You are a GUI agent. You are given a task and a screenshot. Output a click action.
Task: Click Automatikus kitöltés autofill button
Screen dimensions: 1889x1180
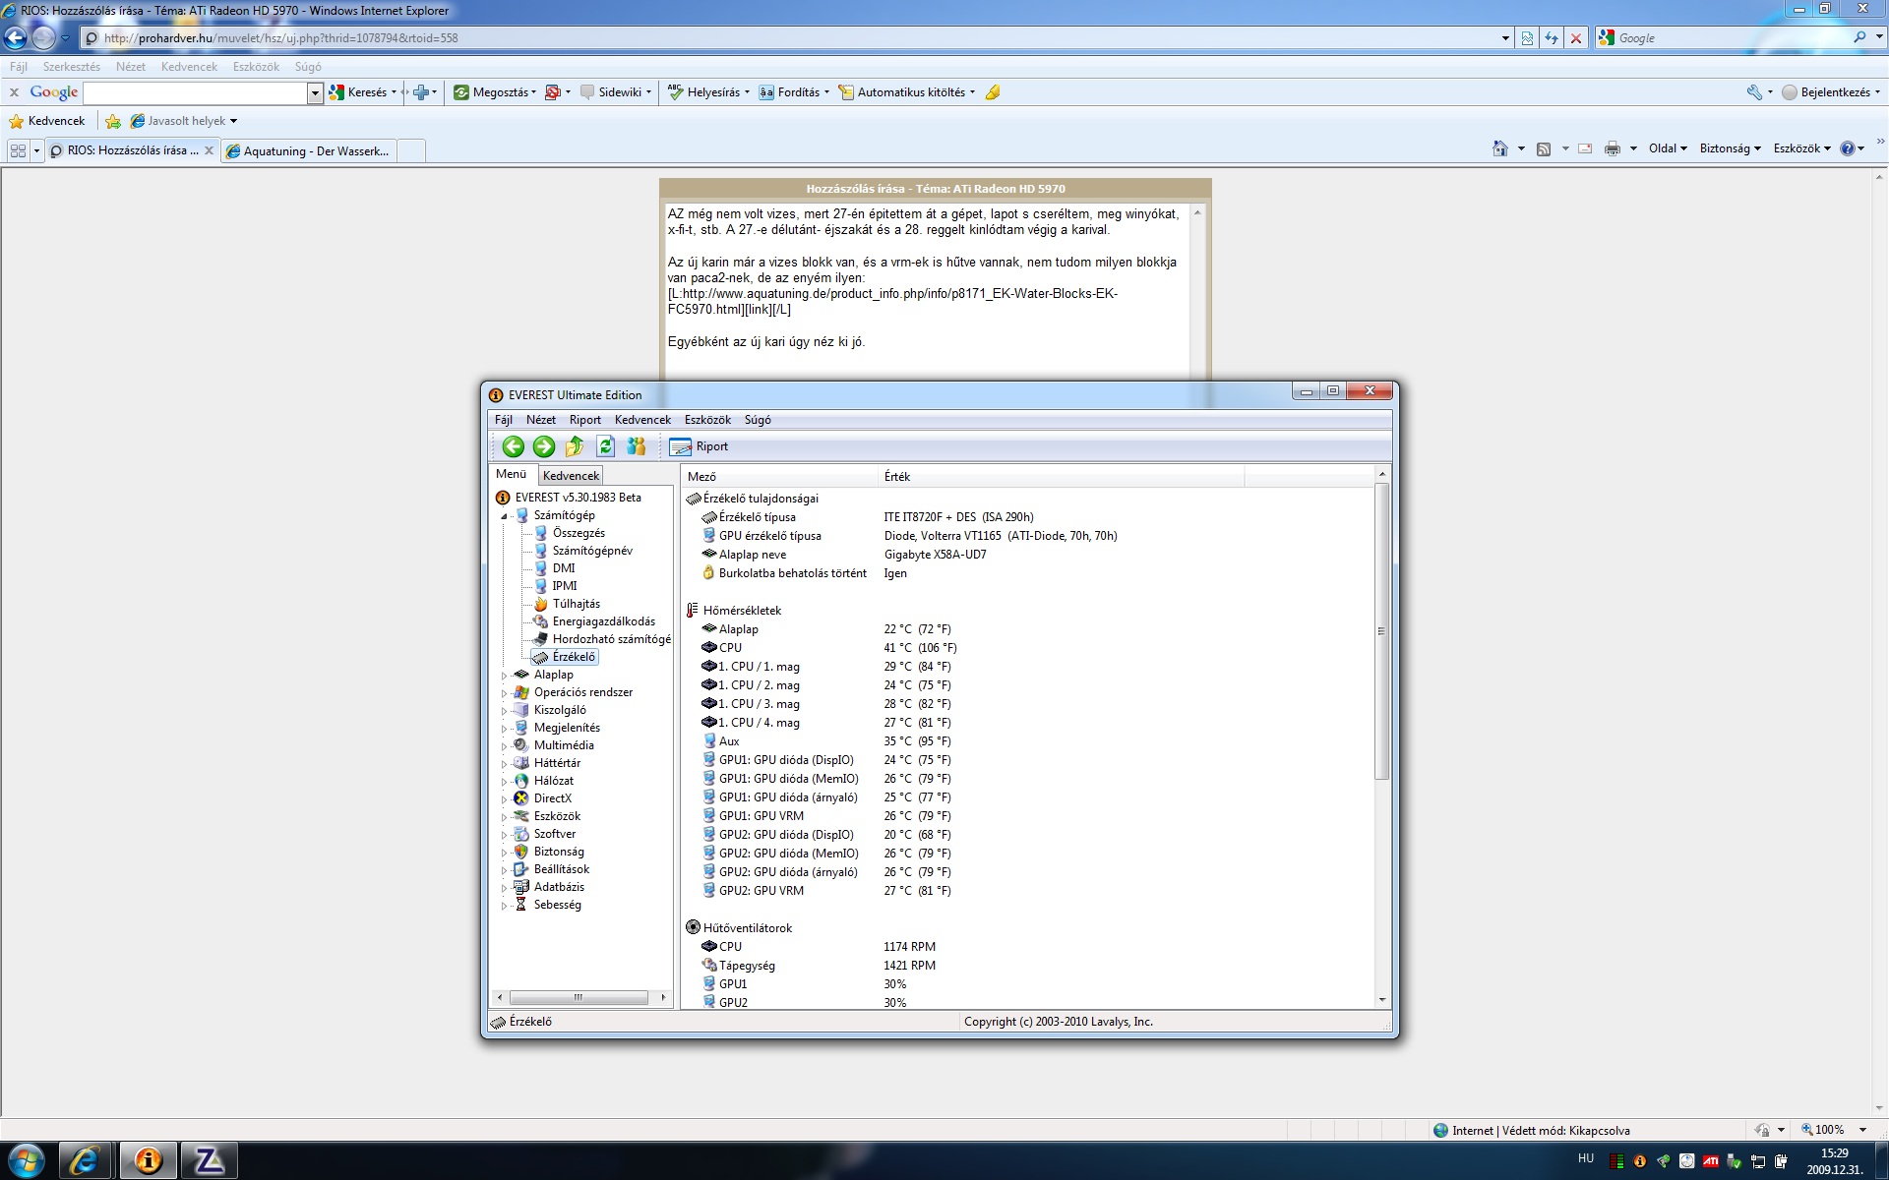(x=906, y=92)
